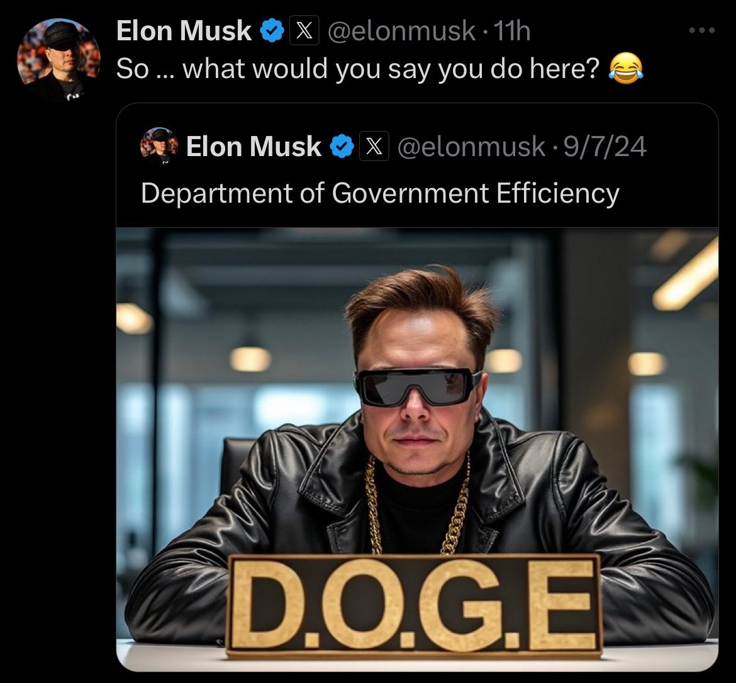Click the 'what would you say you do here?' text
The width and height of the screenshot is (736, 683).
(391, 69)
